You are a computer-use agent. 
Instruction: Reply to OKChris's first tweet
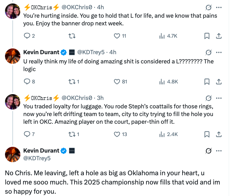(x=27, y=36)
